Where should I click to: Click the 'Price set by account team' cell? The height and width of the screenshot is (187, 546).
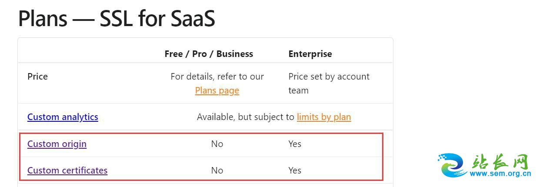pos(329,83)
